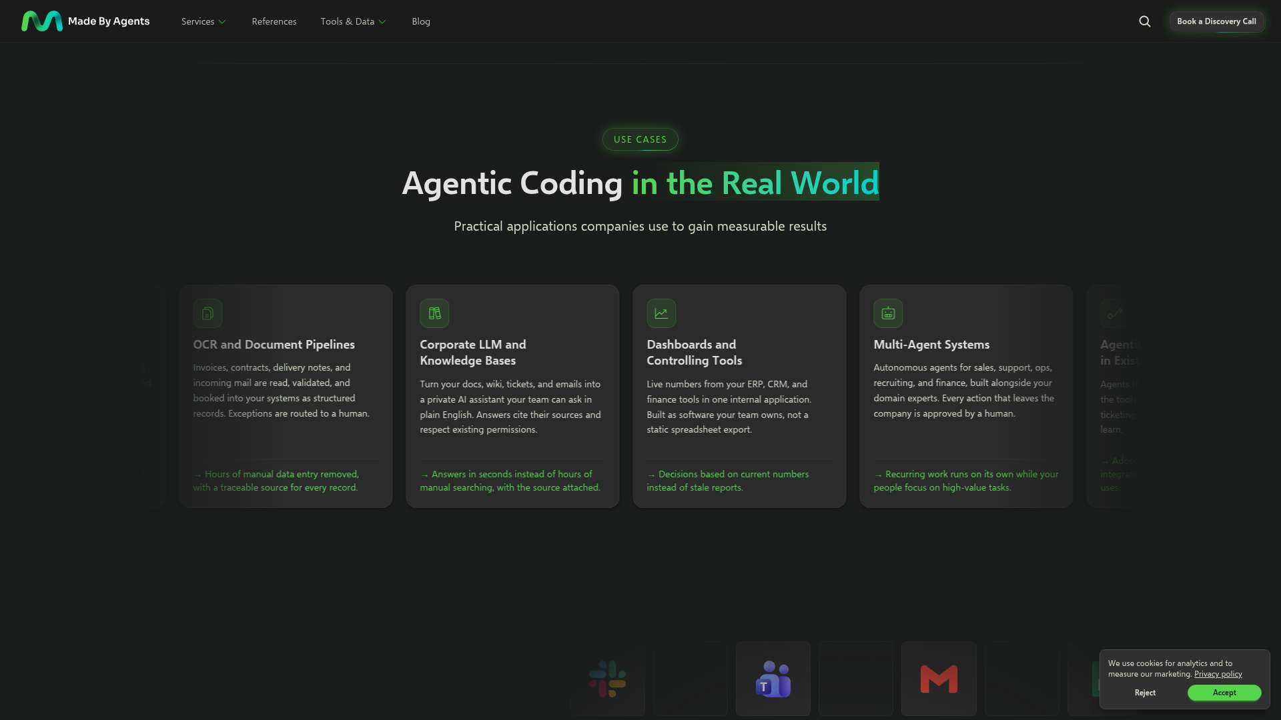The width and height of the screenshot is (1281, 720).
Task: Click Book a Discovery Call button
Action: [x=1216, y=21]
